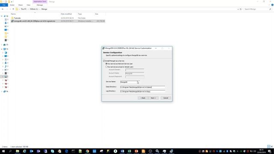Screen dimensions: 274x154
Task: Click the Data Directory input field
Action: [x=143, y=87]
